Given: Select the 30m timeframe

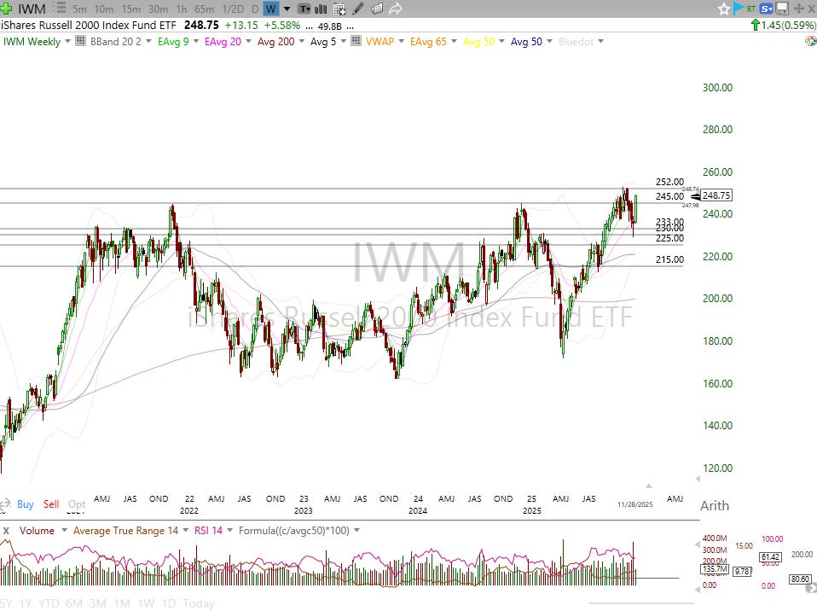Looking at the screenshot, I should coord(158,9).
